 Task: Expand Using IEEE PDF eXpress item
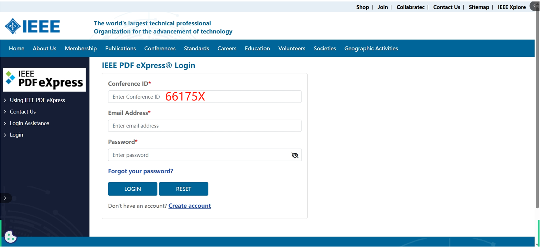pos(37,100)
